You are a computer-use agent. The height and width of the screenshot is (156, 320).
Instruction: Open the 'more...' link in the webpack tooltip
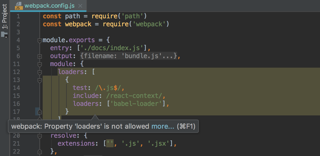click(163, 126)
